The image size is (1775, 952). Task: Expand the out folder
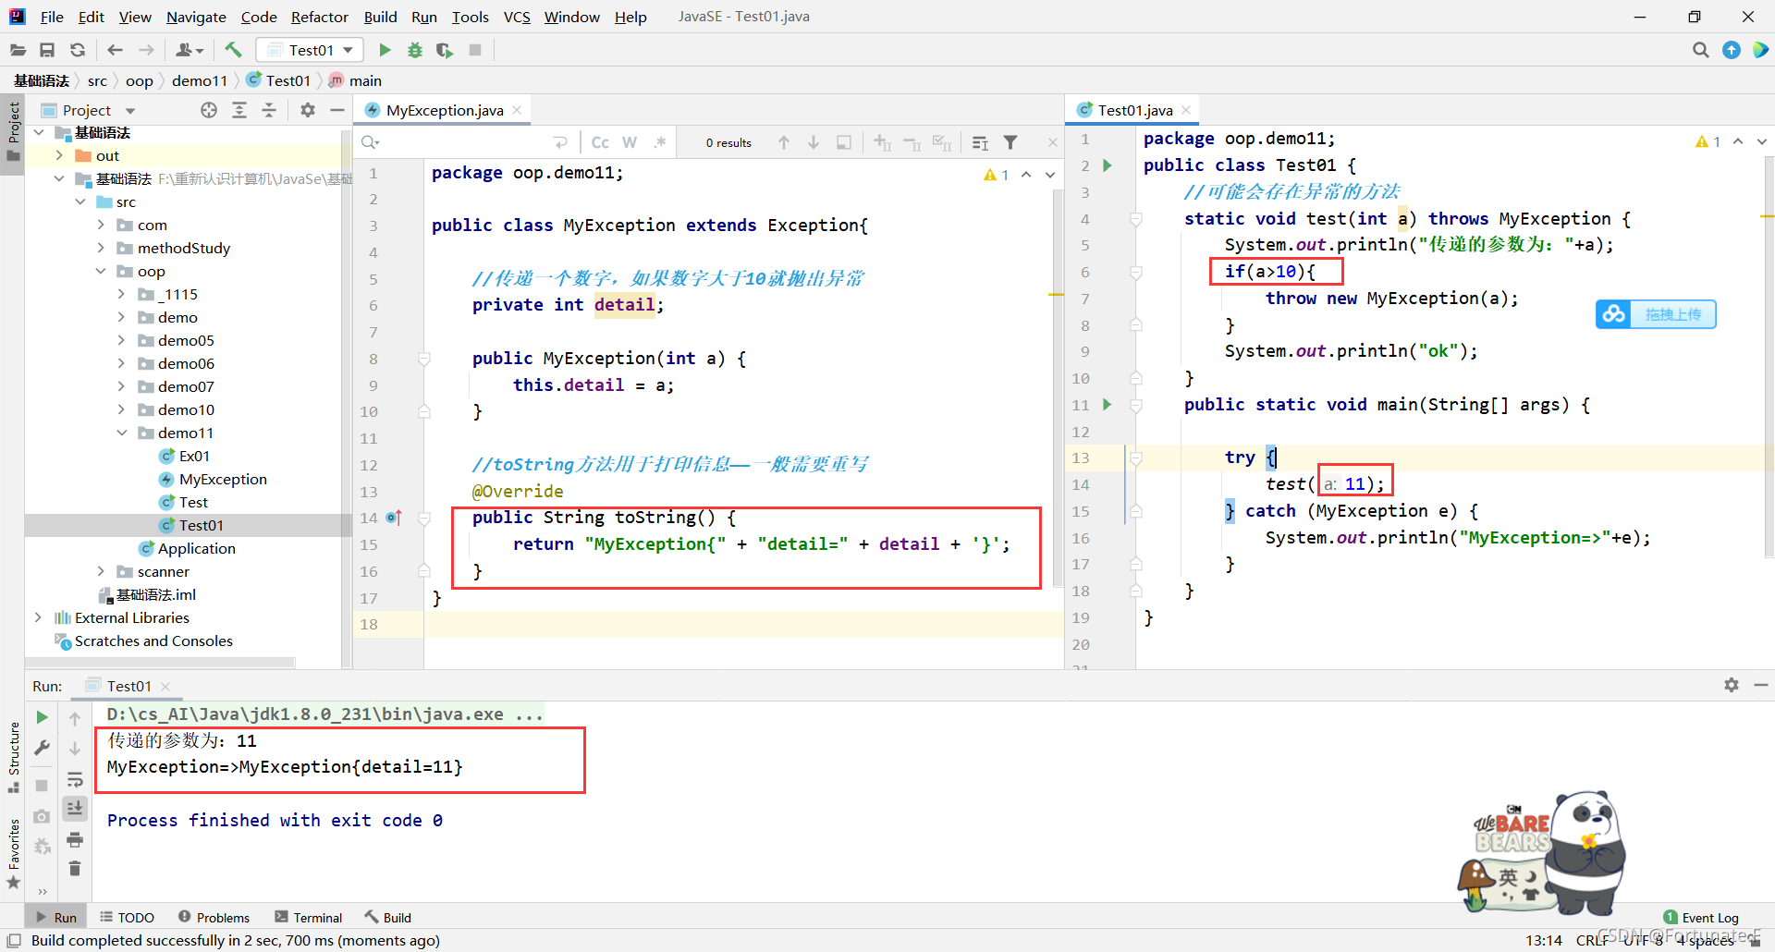[x=59, y=155]
